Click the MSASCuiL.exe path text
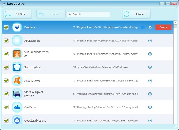This screenshot has height=130, width=179. [x=100, y=67]
